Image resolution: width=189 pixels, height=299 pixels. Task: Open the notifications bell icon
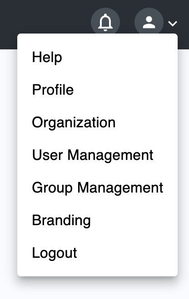pyautogui.click(x=105, y=22)
